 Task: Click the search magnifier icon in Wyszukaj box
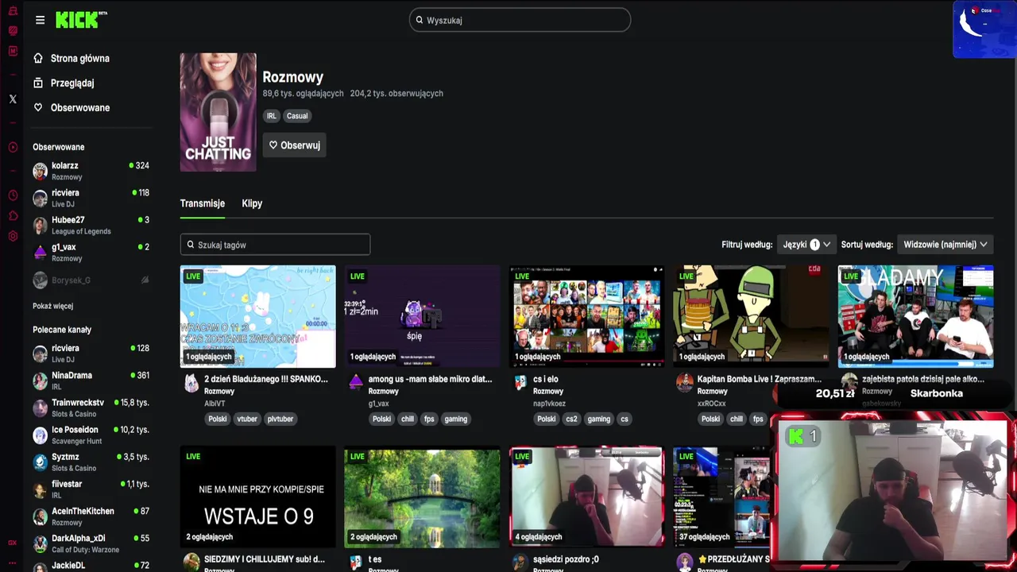click(x=420, y=20)
